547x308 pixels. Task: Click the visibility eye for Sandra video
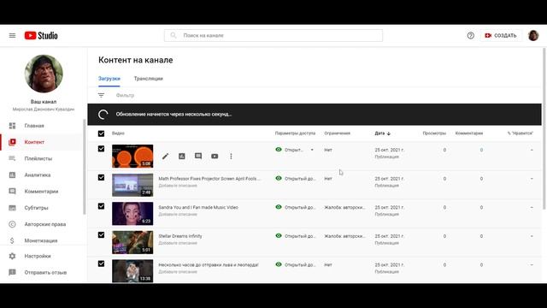[279, 207]
